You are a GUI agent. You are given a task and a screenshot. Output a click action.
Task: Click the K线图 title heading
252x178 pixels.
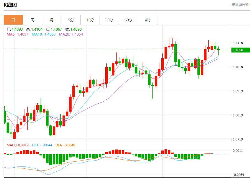(x=10, y=5)
